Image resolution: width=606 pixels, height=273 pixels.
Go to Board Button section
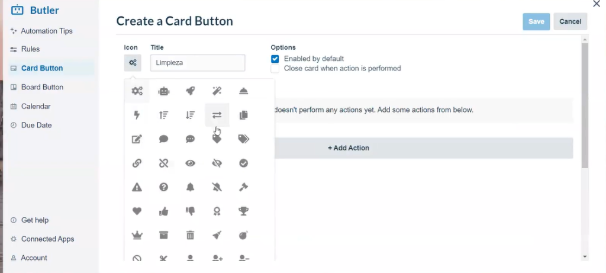coord(42,87)
